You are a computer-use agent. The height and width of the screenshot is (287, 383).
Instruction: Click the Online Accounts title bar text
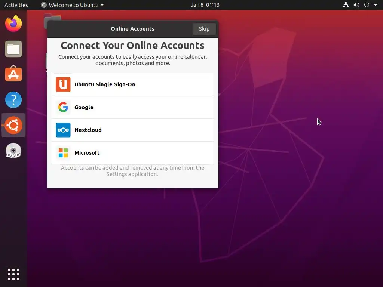tap(133, 29)
